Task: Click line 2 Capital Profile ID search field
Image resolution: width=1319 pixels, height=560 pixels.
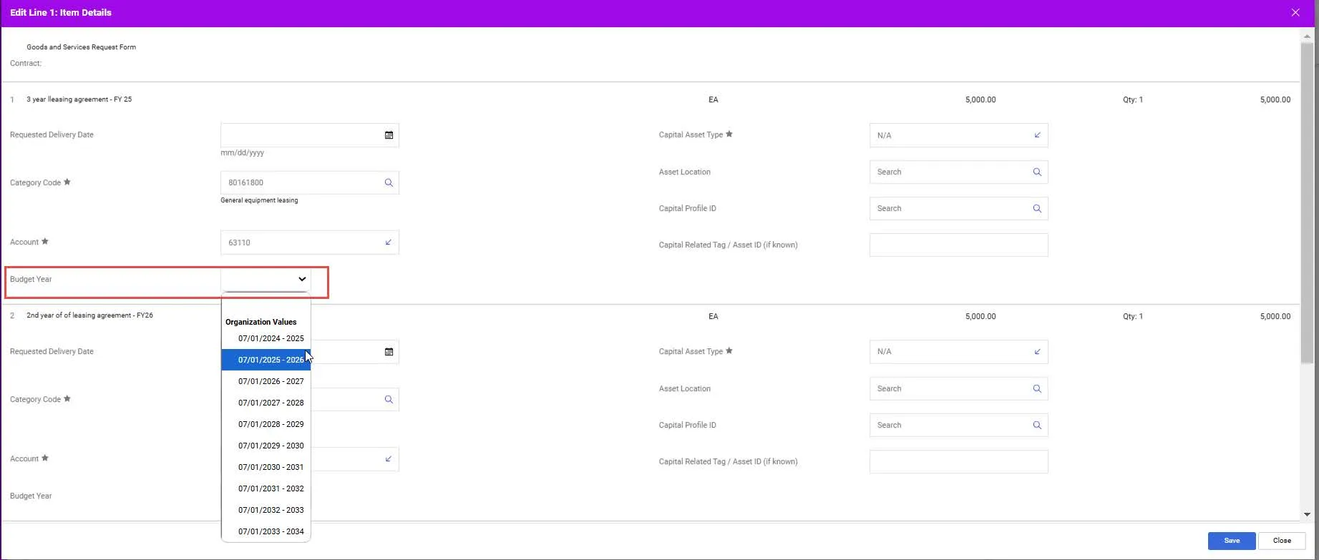Action: click(x=959, y=426)
